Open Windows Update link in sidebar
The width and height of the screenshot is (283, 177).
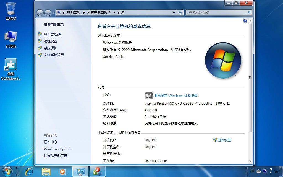pyautogui.click(x=58, y=149)
